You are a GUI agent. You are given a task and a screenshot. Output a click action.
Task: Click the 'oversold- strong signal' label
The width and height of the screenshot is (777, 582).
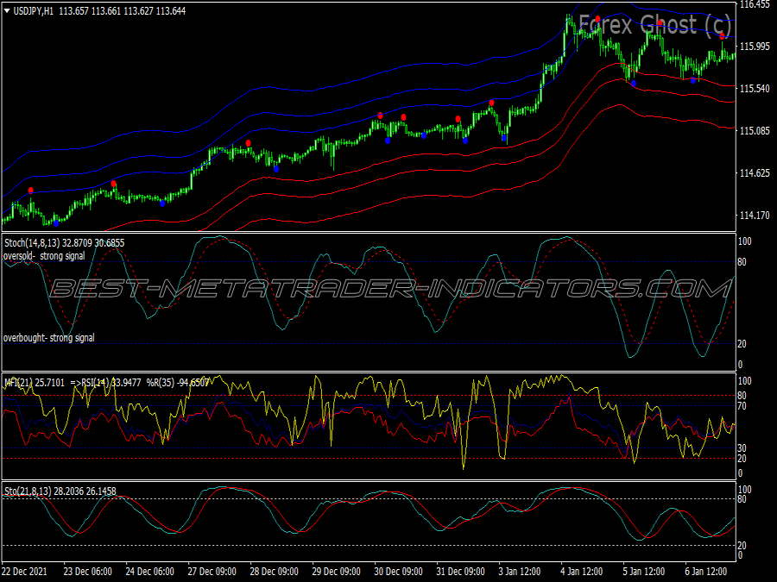tap(44, 256)
